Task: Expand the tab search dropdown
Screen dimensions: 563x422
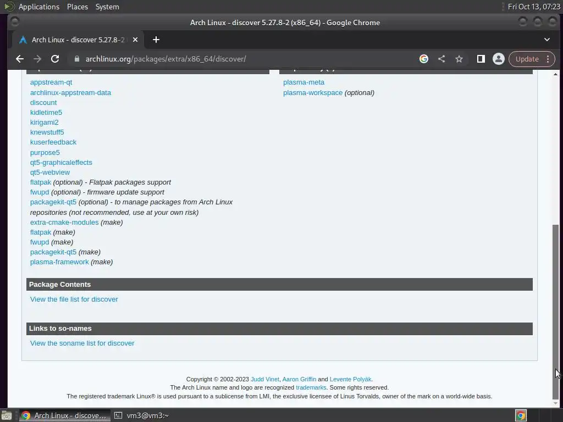Action: [x=547, y=40]
